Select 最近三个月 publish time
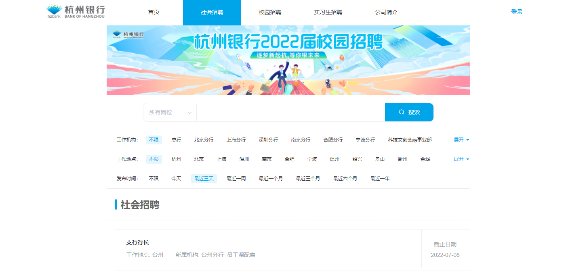Viewport: 570px width, 271px height. pos(308,179)
